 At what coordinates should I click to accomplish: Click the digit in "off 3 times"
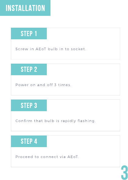tap(55, 85)
